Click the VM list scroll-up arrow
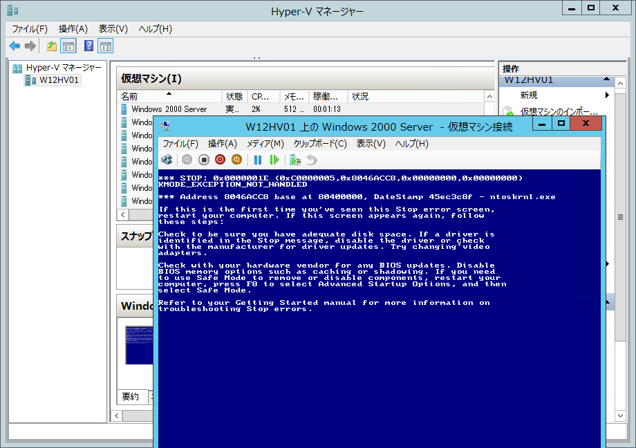 pos(489,97)
